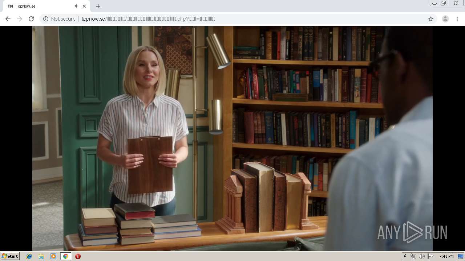Open Windows Explorer folder icon
This screenshot has height=261, width=465.
tap(41, 256)
